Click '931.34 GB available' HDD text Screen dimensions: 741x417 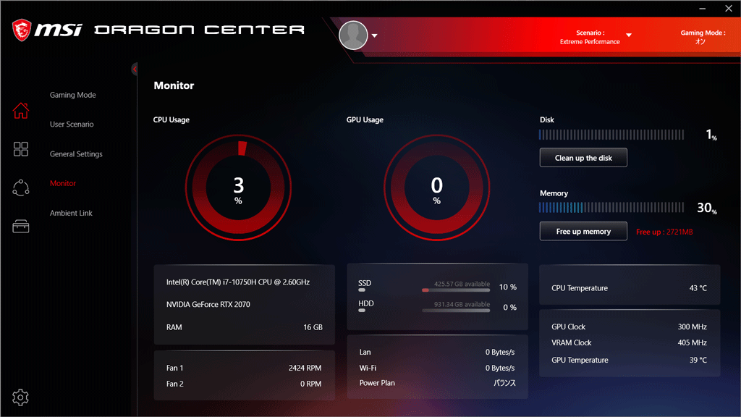[462, 304]
